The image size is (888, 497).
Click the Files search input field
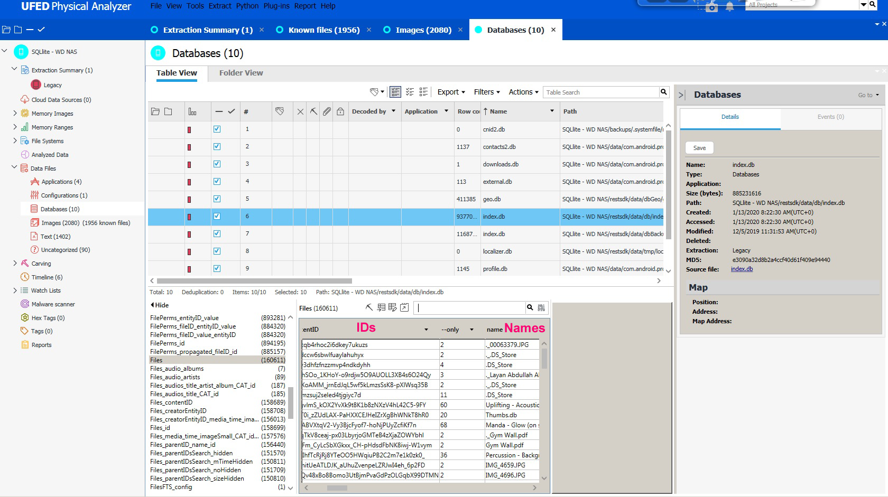[x=469, y=307]
